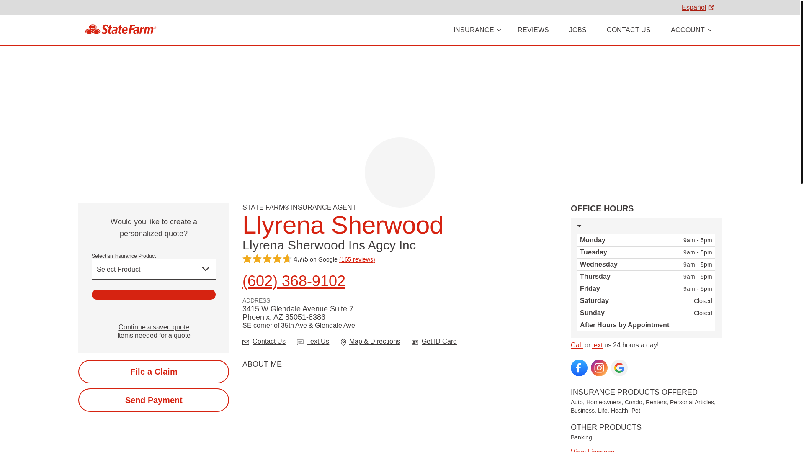Switch language to Español
This screenshot has width=804, height=452.
(x=694, y=8)
